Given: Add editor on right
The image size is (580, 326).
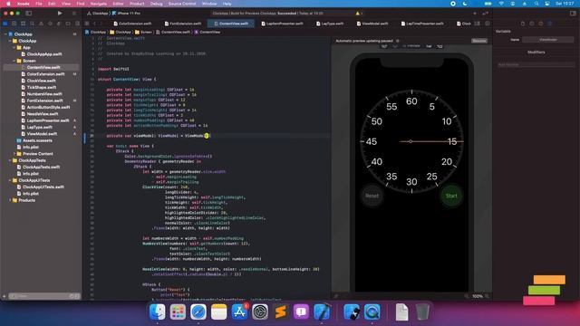Looking at the screenshot, I should click(x=488, y=24).
